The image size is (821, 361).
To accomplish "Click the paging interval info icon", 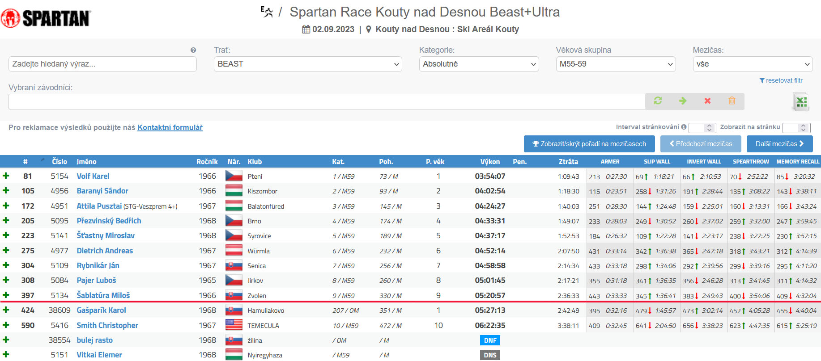I will [684, 127].
